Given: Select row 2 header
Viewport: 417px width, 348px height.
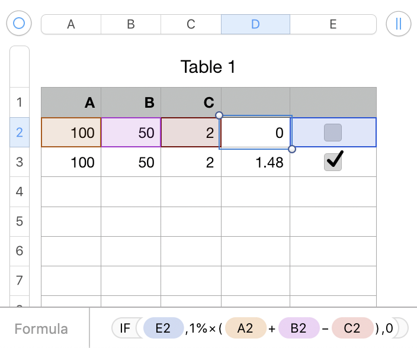Looking at the screenshot, I should coord(20,133).
